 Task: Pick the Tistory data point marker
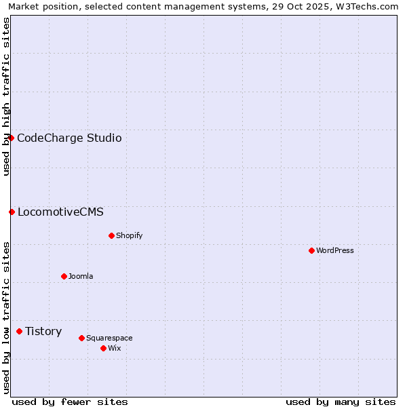point(19,331)
